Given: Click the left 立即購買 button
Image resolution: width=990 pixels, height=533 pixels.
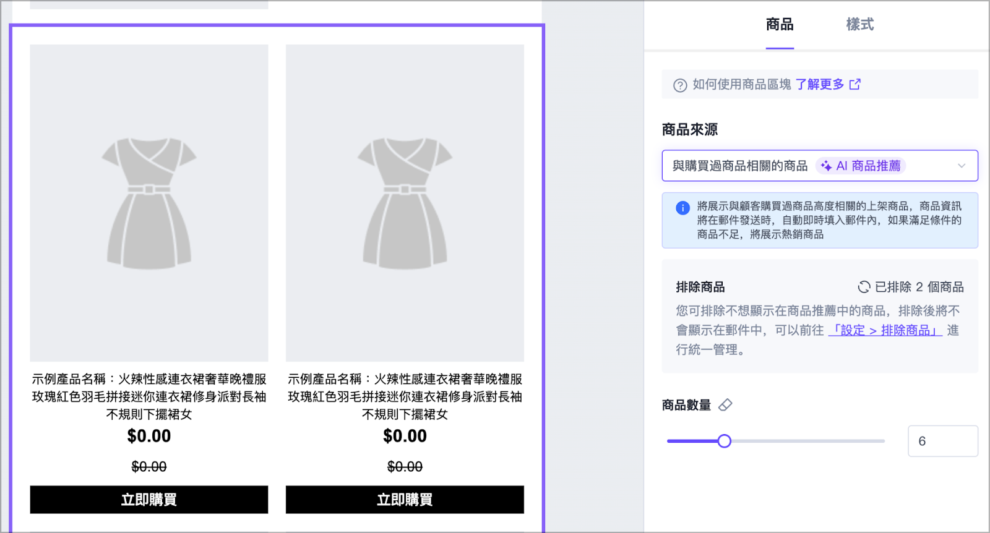Looking at the screenshot, I should coord(149,500).
